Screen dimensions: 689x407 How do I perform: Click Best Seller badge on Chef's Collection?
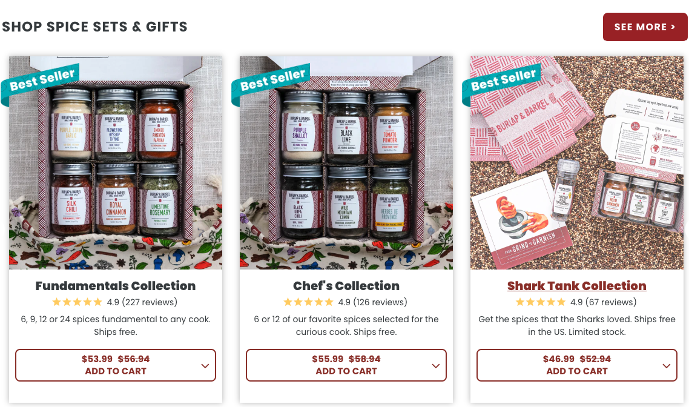point(272,81)
